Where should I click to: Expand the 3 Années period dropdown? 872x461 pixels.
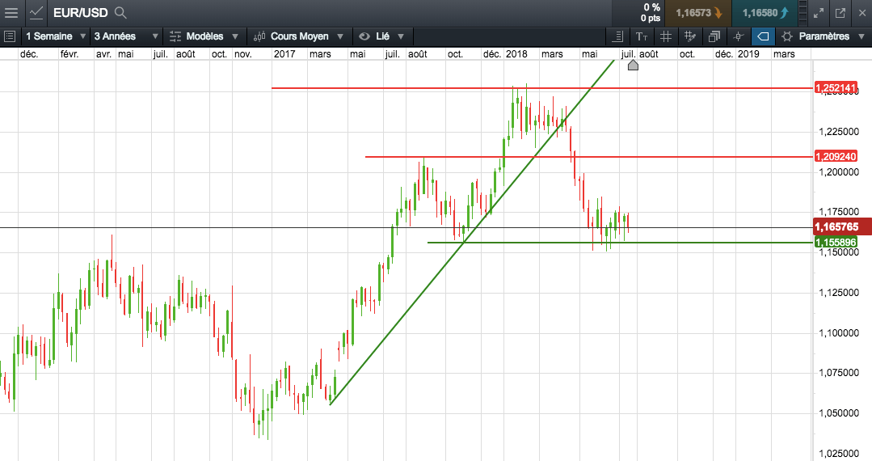coord(126,36)
